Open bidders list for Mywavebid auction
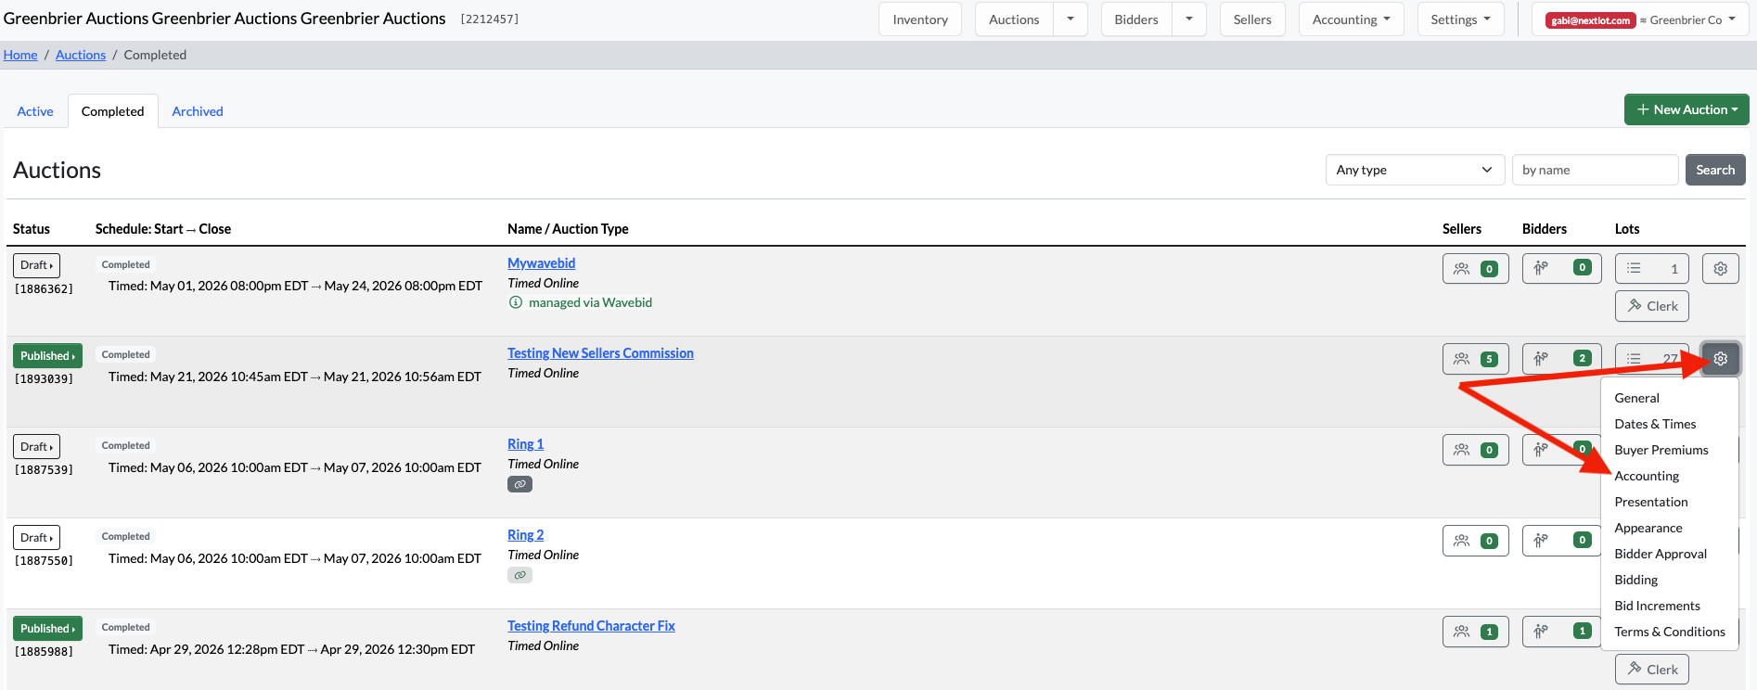 pyautogui.click(x=1561, y=267)
